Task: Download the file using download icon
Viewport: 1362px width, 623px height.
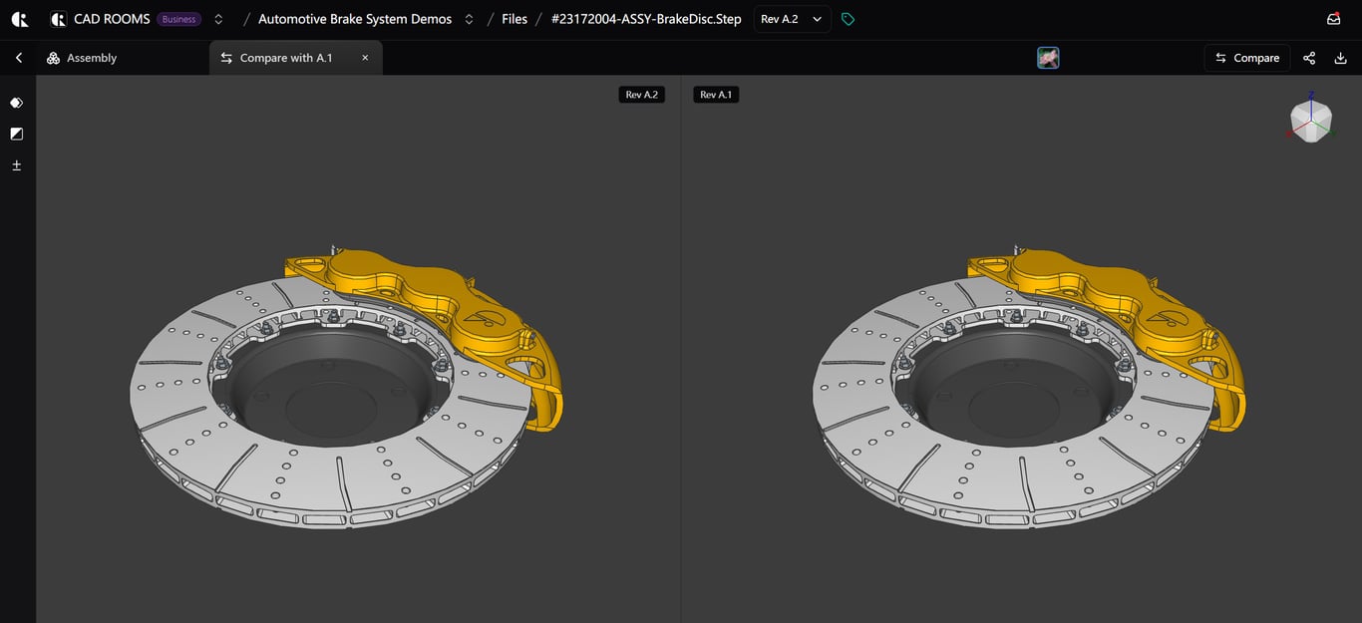Action: click(1339, 58)
